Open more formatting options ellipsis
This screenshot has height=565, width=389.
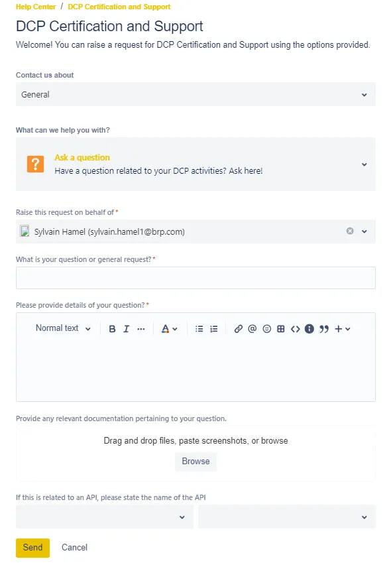[141, 329]
